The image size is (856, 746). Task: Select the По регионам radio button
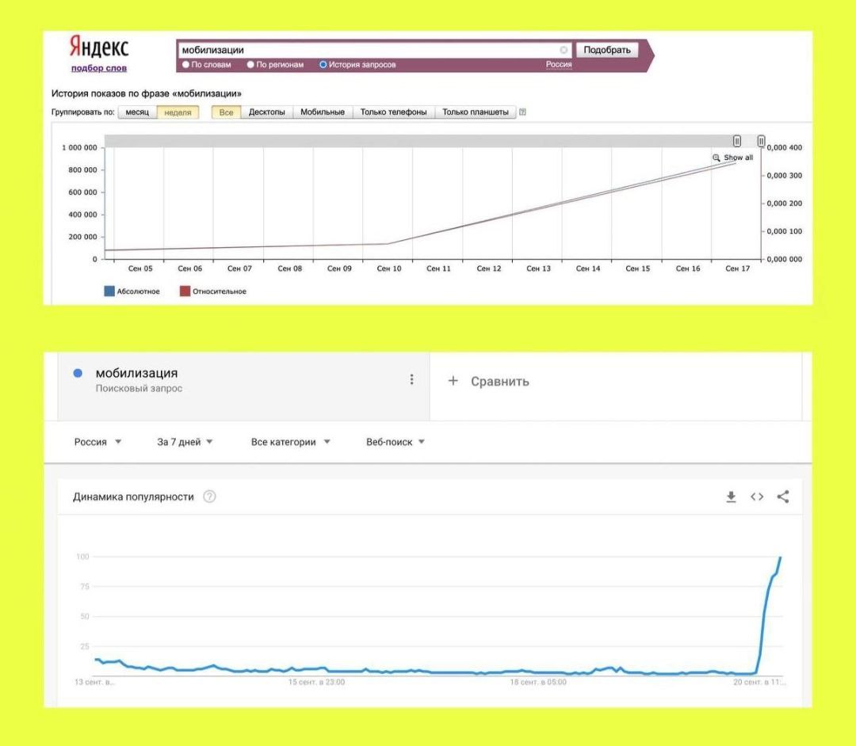(250, 65)
